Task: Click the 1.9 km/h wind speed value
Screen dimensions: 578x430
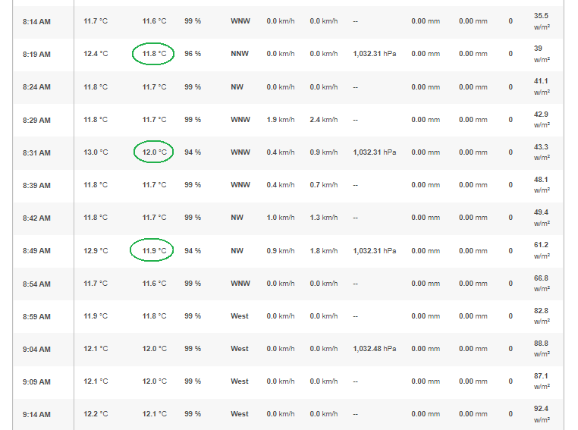Action: tap(281, 120)
